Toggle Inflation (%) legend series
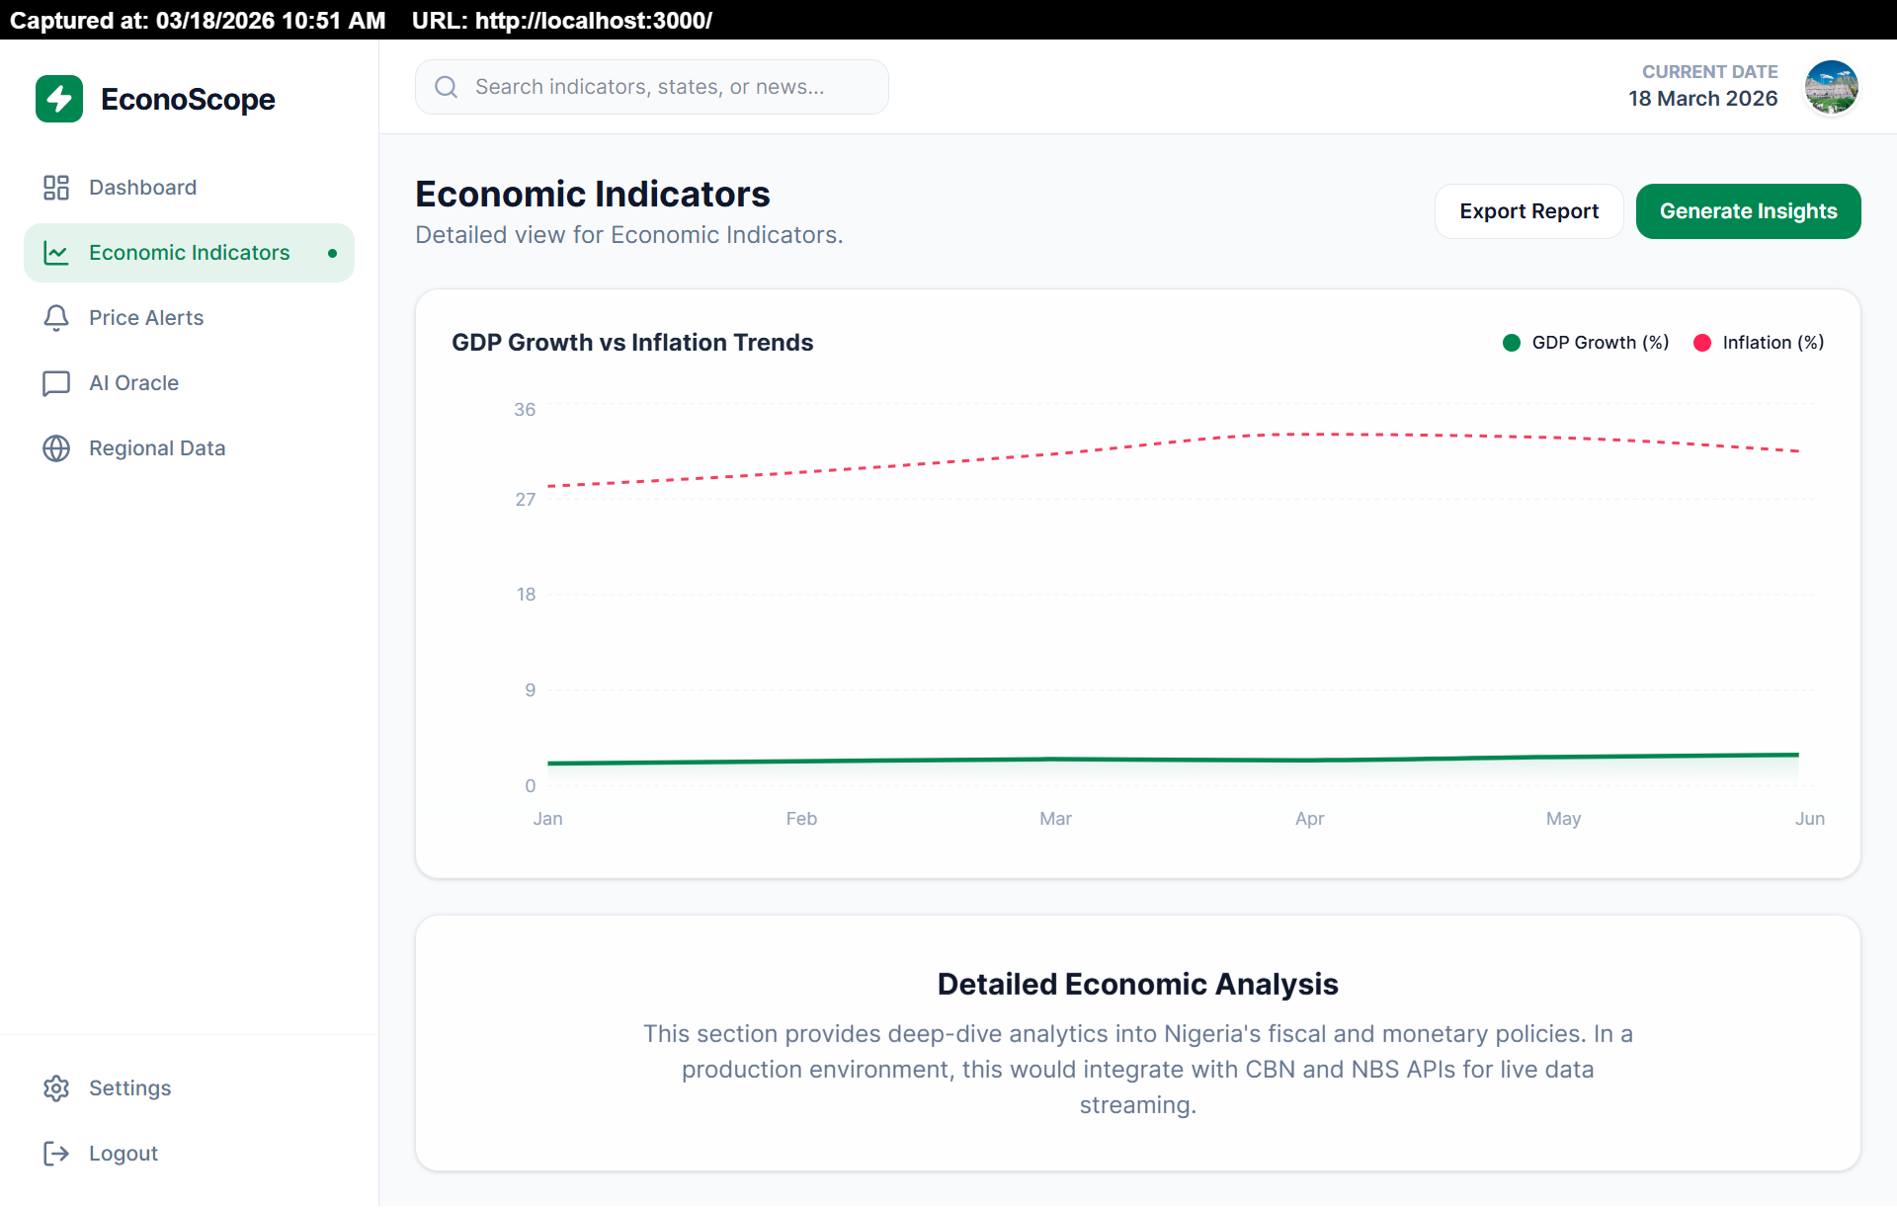Viewport: 1897px width, 1208px height. [x=1773, y=343]
